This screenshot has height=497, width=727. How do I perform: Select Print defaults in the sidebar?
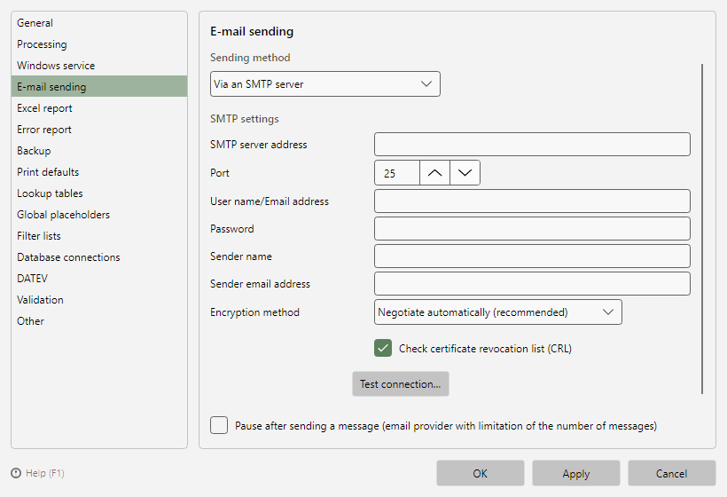click(x=99, y=172)
